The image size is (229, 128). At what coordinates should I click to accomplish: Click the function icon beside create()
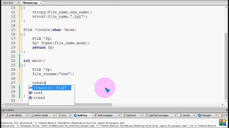tap(31, 88)
